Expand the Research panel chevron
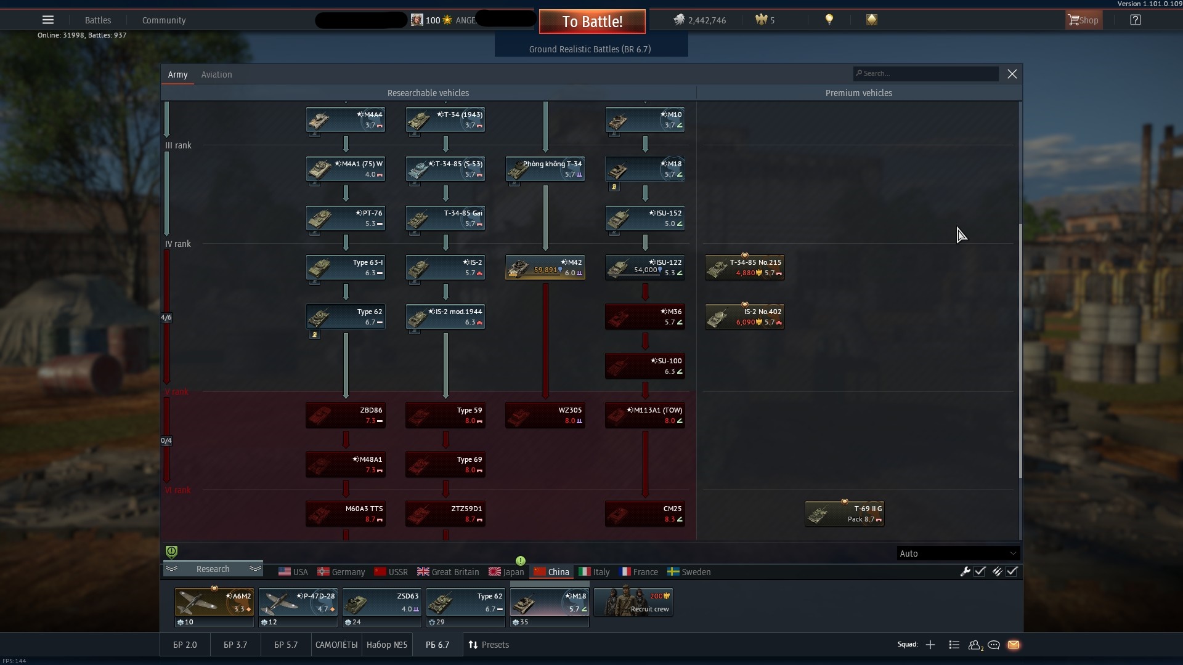This screenshot has width=1183, height=665. click(x=254, y=568)
